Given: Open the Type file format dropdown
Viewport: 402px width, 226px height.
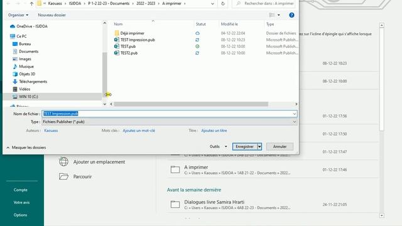Looking at the screenshot, I should [170, 122].
